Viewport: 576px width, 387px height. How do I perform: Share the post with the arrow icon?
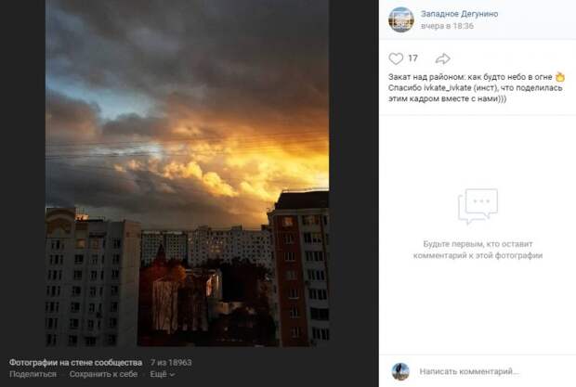coord(442,58)
